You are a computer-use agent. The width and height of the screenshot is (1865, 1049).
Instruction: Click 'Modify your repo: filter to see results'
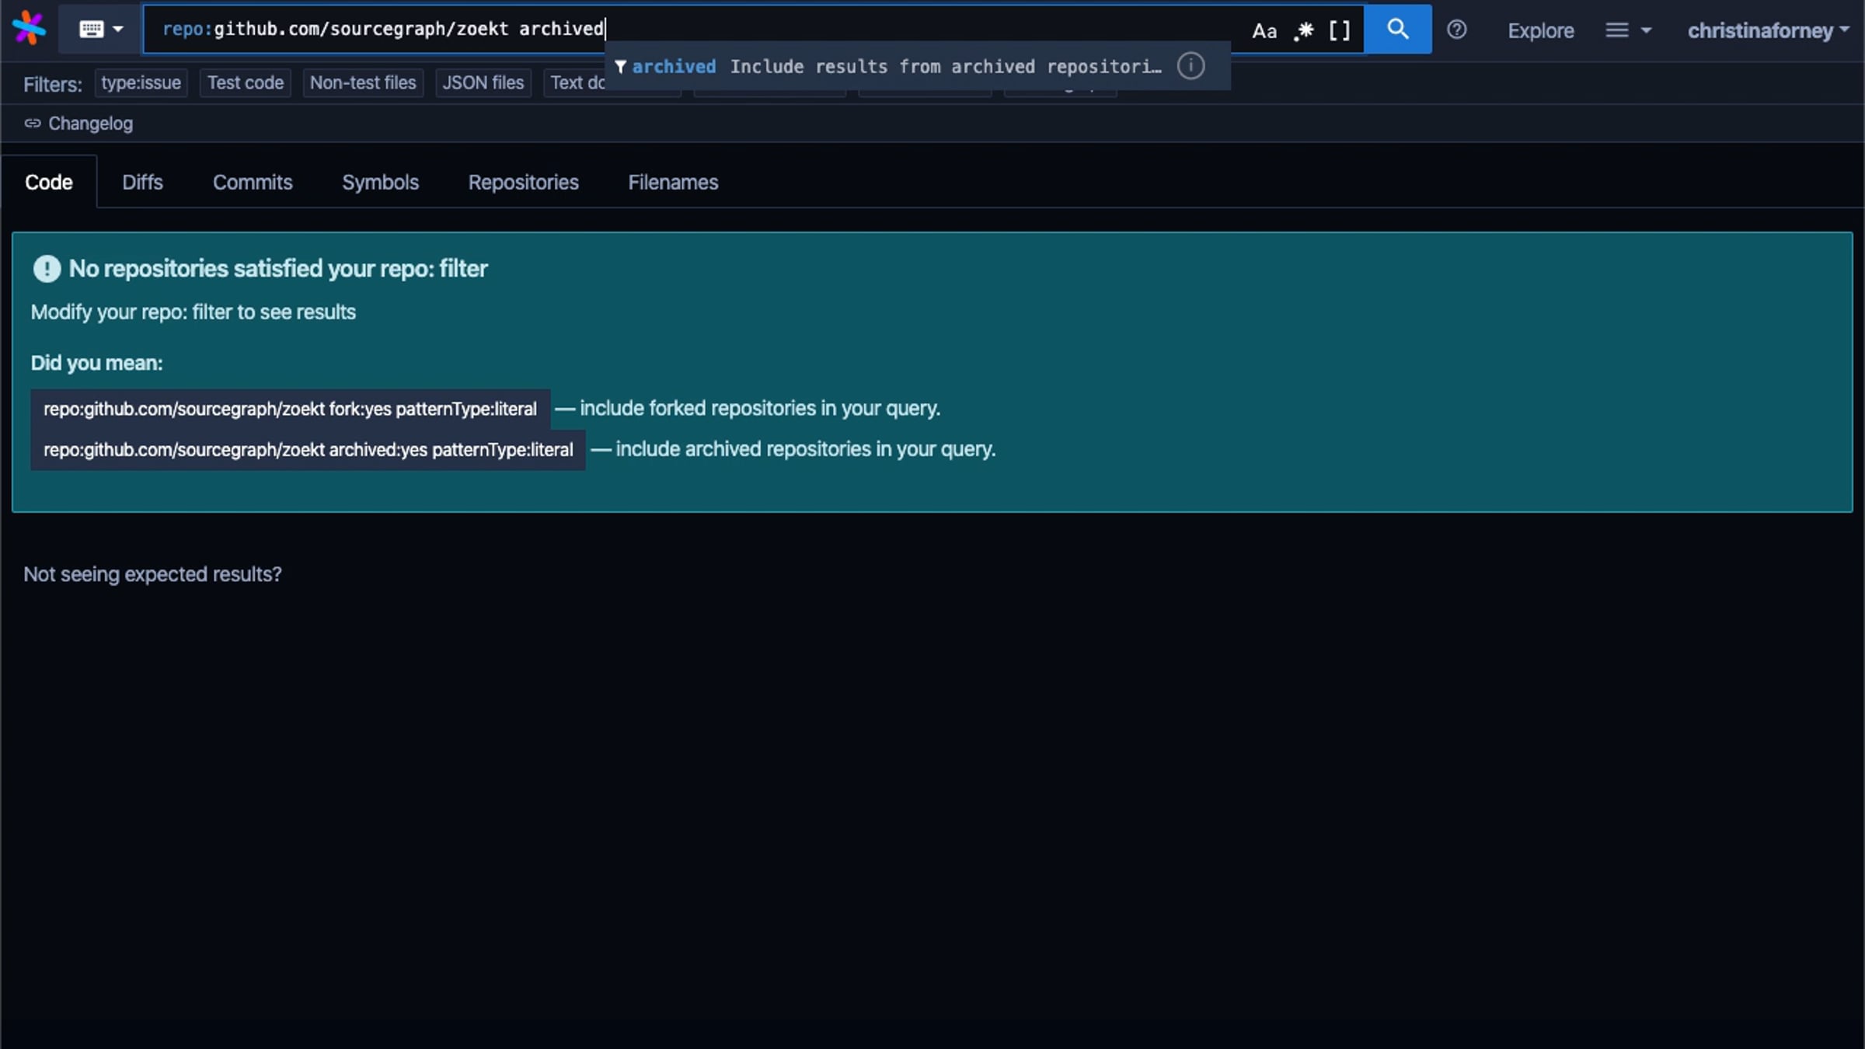(x=193, y=312)
